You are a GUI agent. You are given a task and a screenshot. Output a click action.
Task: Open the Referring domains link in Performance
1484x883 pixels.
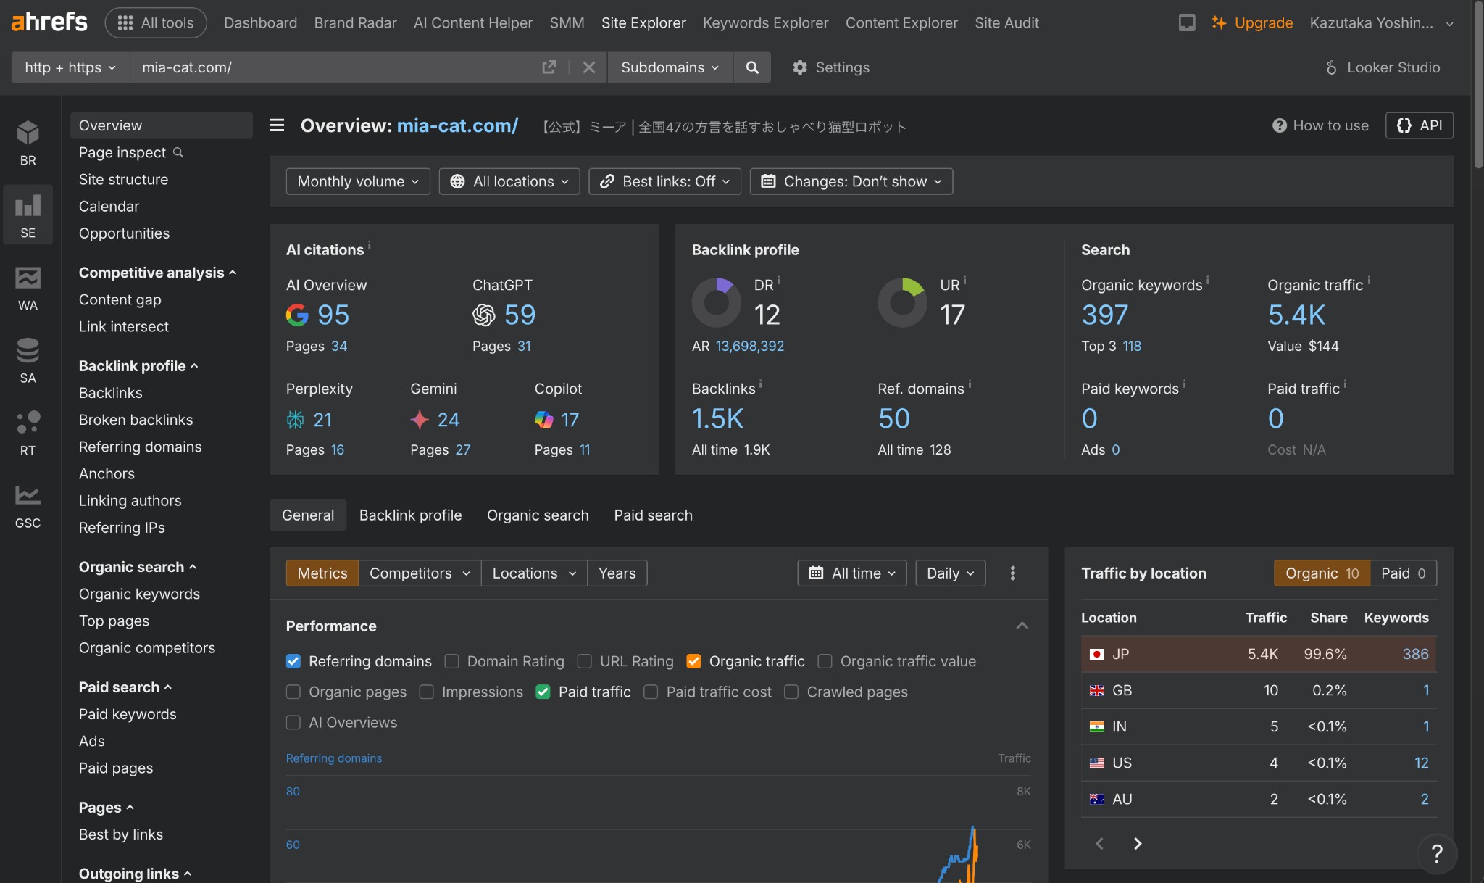pyautogui.click(x=333, y=758)
